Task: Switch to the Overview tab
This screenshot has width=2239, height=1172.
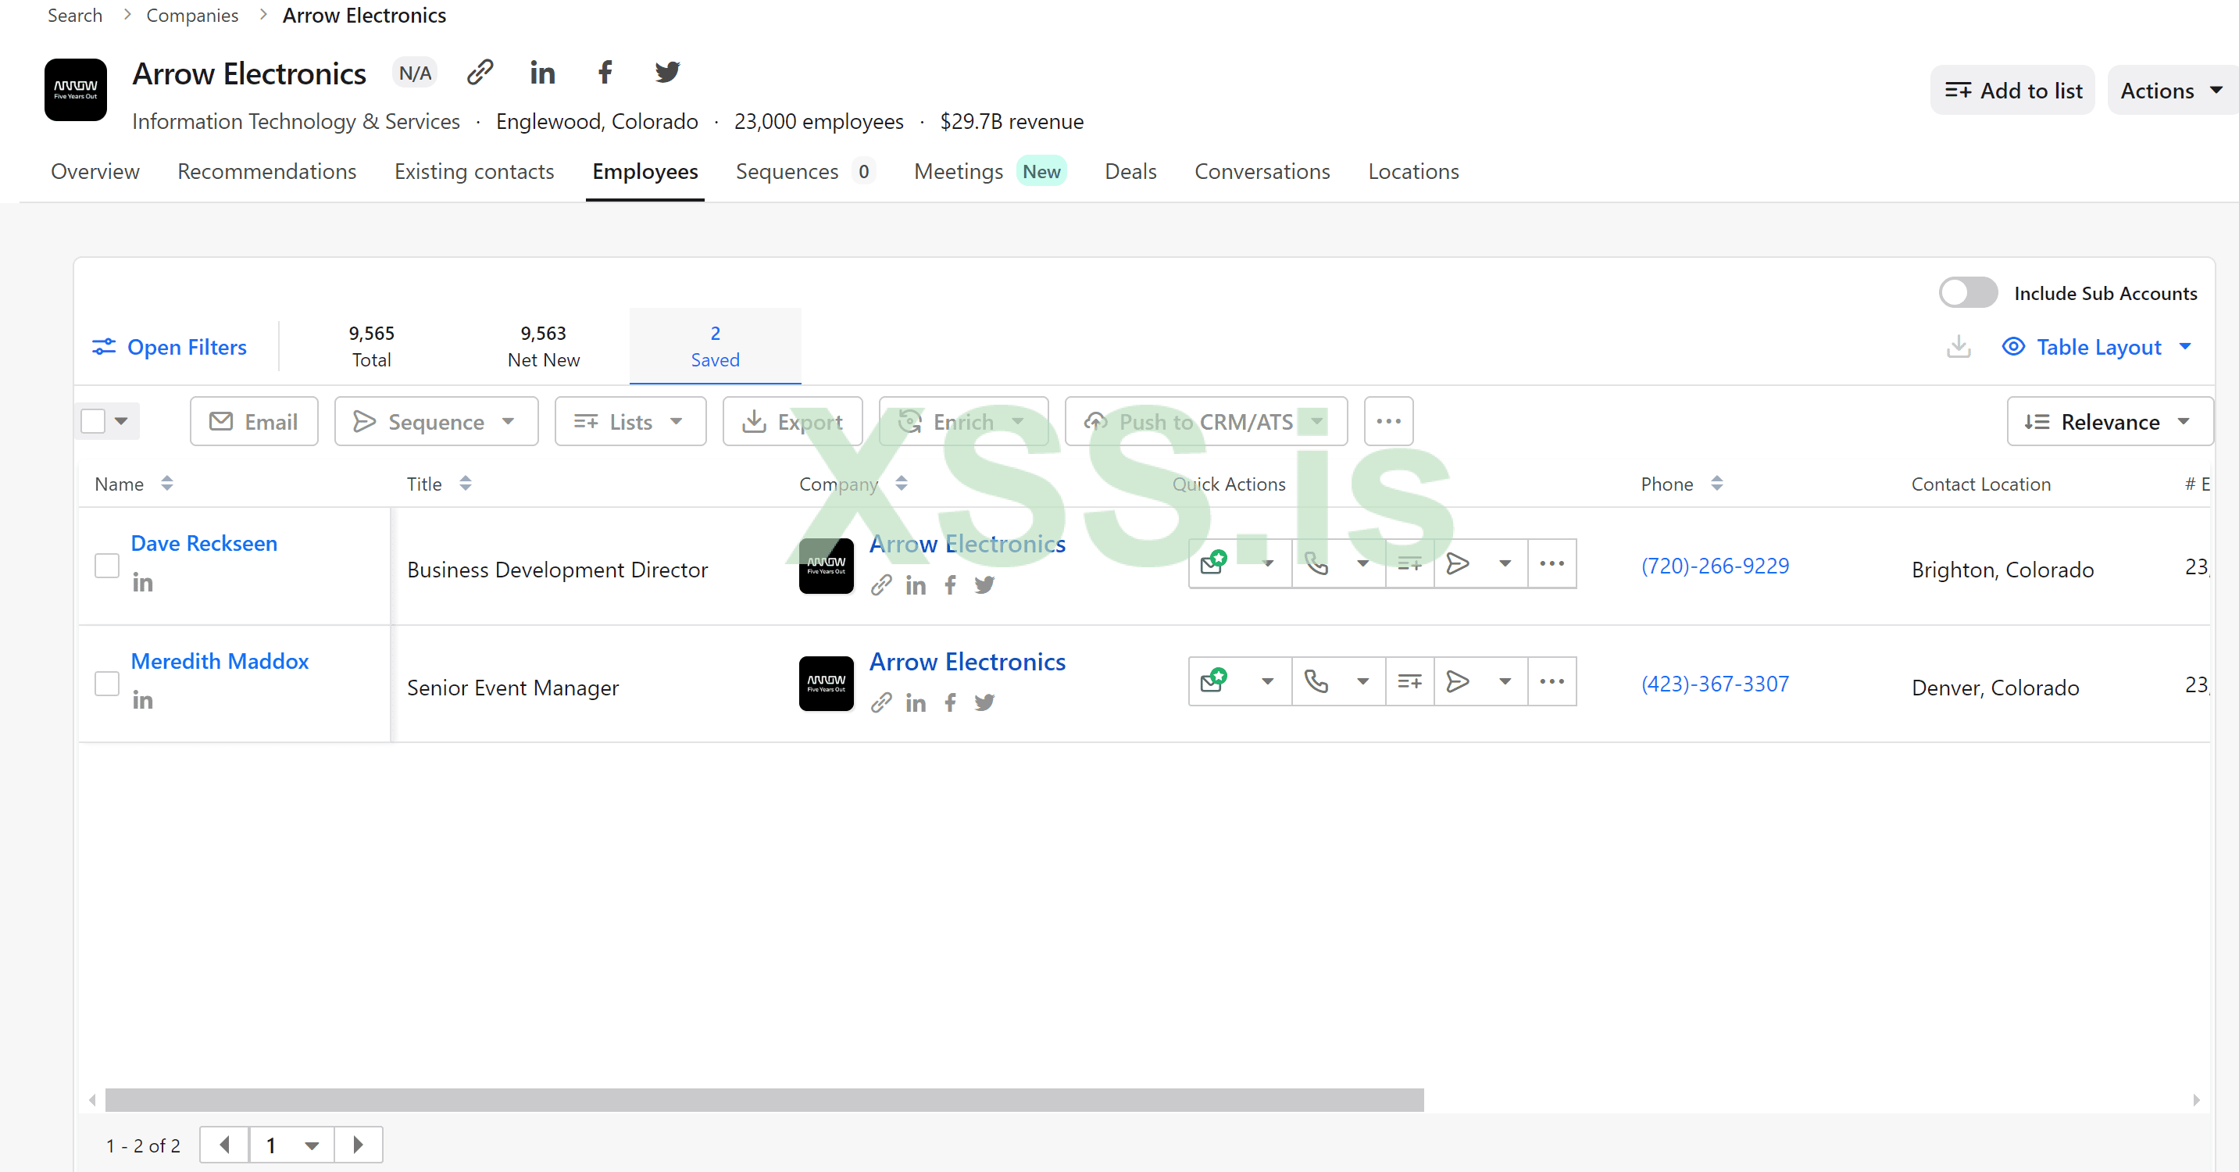Action: click(x=95, y=171)
